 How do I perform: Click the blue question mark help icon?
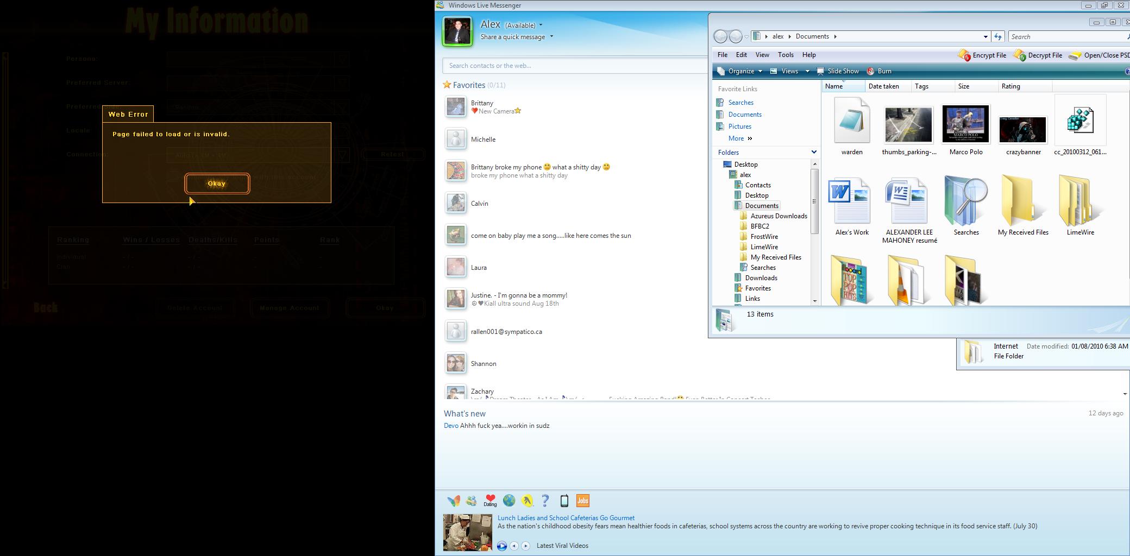[545, 501]
